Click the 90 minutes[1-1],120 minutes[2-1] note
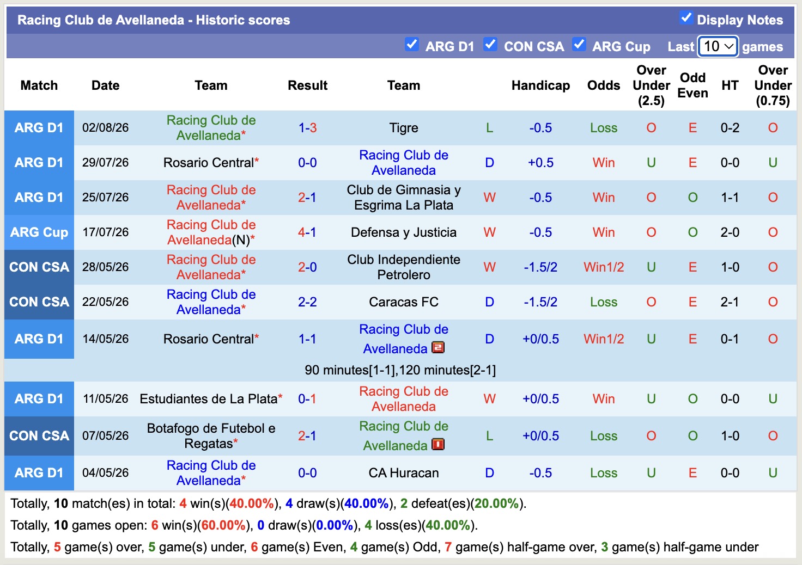 coord(400,370)
